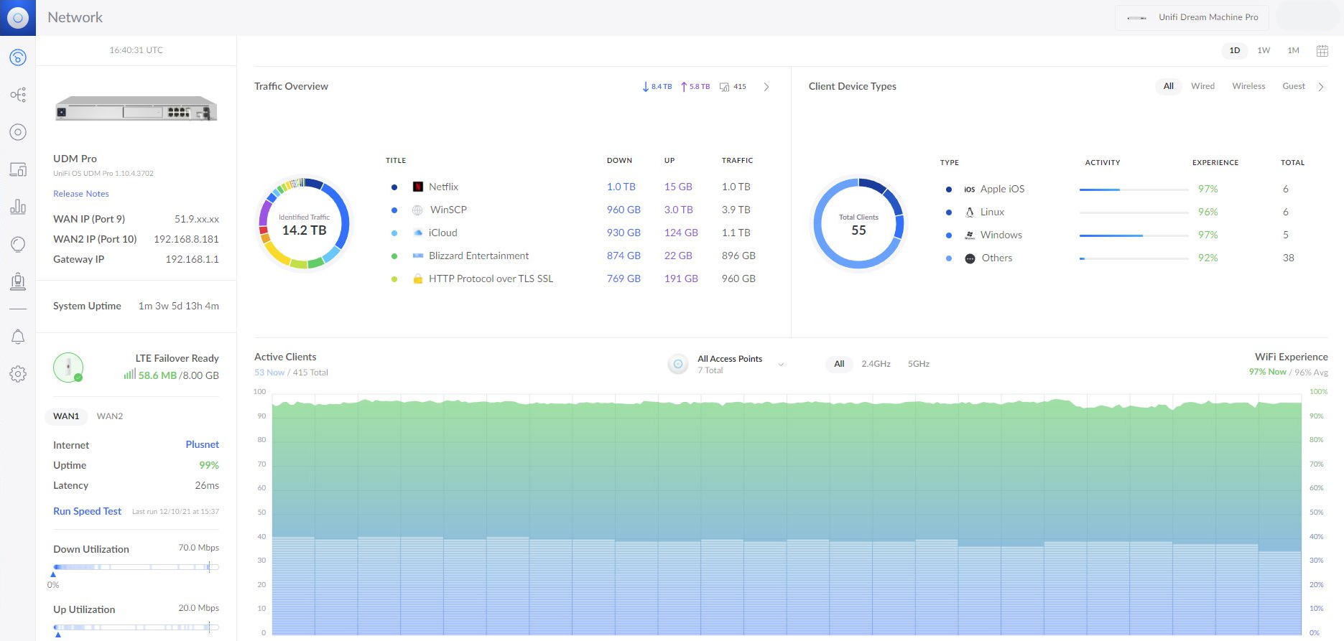Select the 1D time range
Viewport: 1344px width, 641px height.
[x=1235, y=50]
